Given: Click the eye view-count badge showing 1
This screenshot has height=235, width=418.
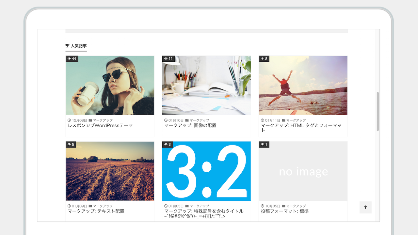Looking at the screenshot, I should click(264, 144).
